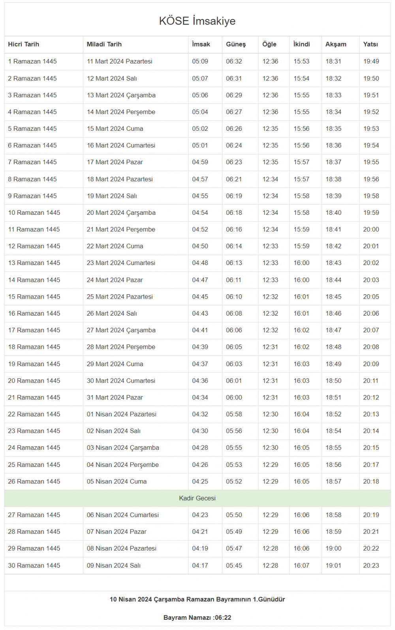Click the İkindi column header
The height and width of the screenshot is (630, 395).
click(x=301, y=44)
